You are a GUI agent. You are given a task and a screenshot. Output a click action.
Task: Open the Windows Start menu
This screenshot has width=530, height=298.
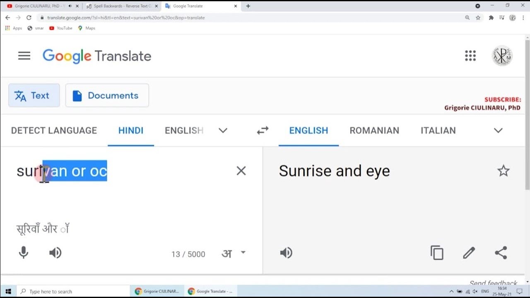pos(8,291)
